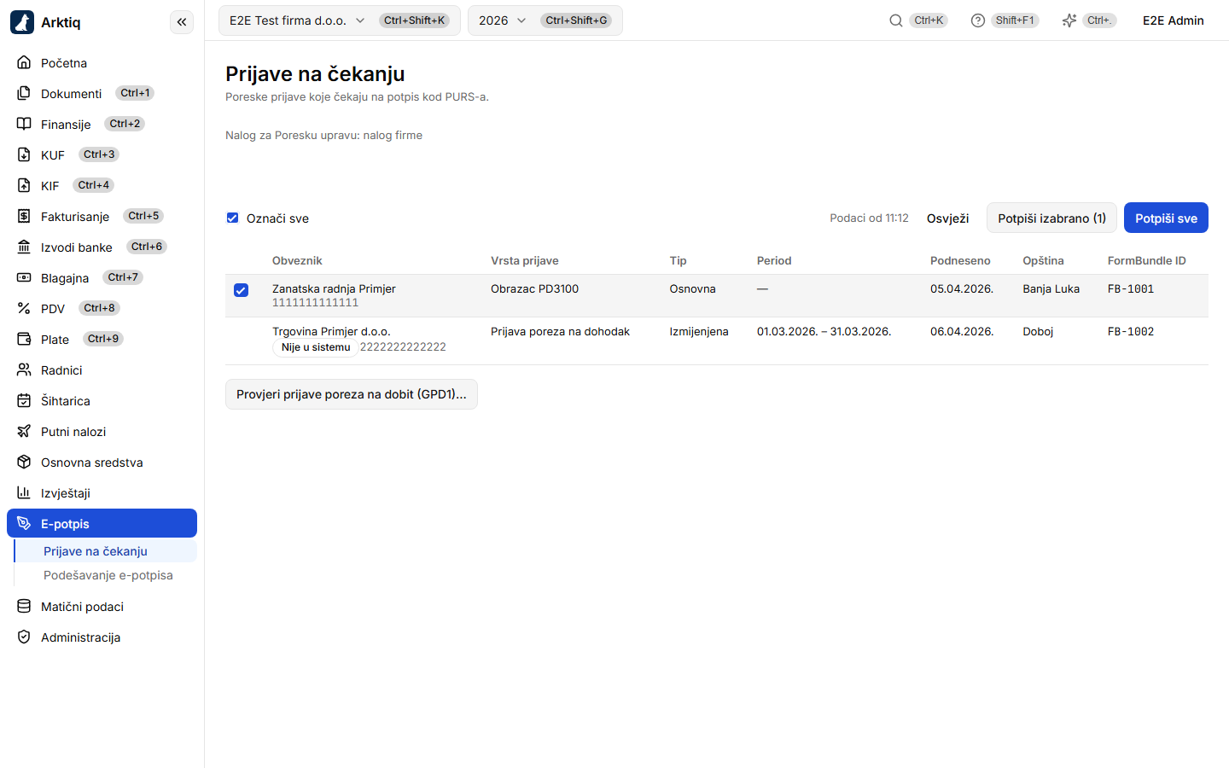The image size is (1229, 768).
Task: Select Prijave na čekanju submenu item
Action: 106,551
